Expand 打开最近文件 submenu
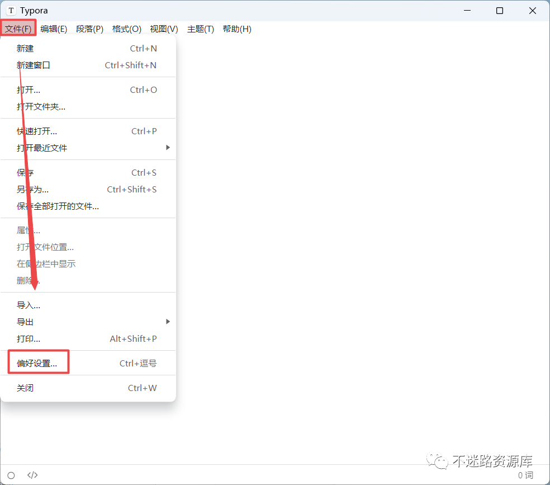Screen dimensions: 550x485 click(88, 148)
